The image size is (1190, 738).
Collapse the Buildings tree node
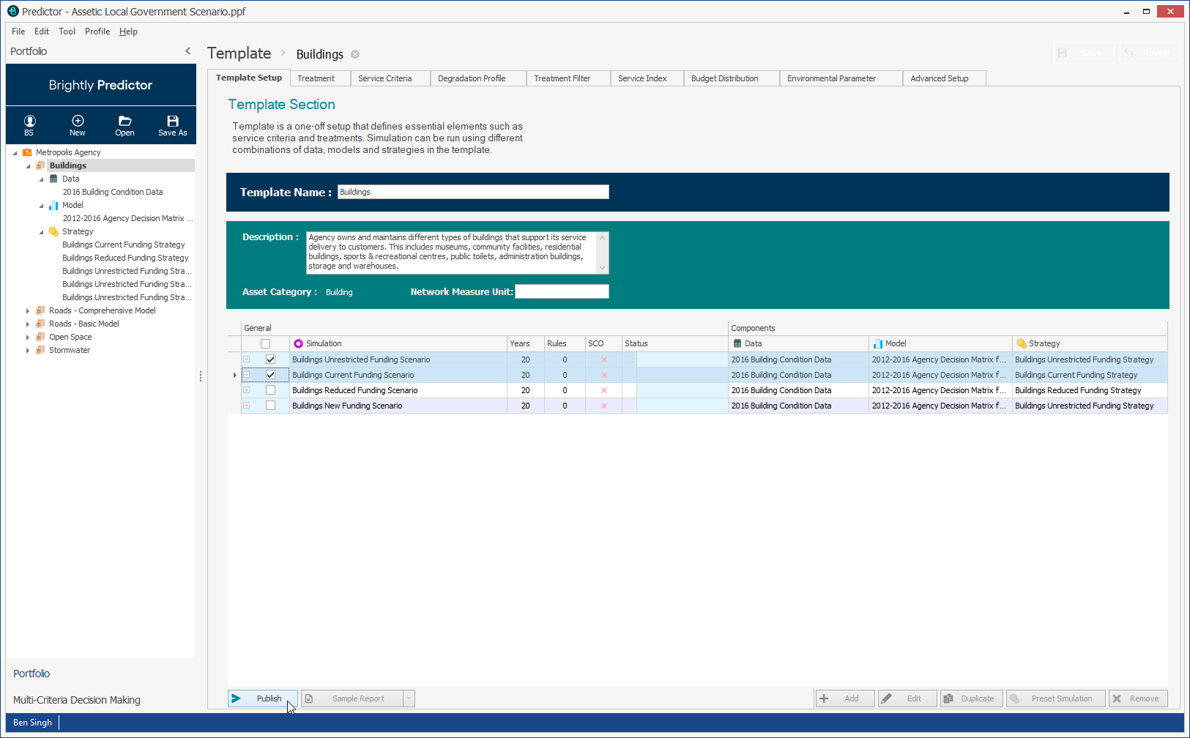[x=29, y=165]
